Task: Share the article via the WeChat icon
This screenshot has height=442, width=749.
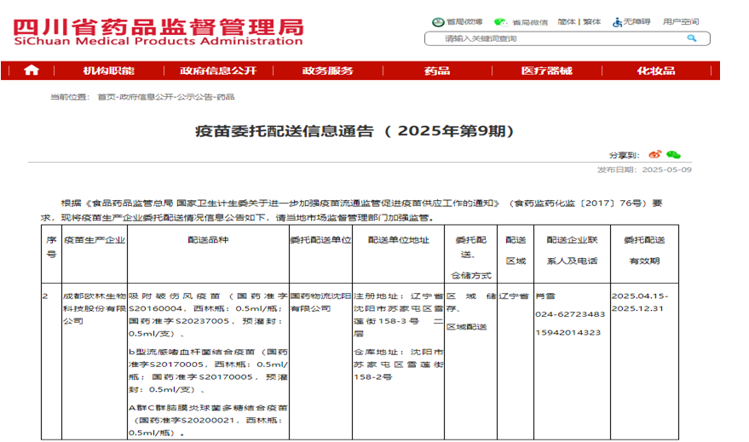Action: point(673,155)
